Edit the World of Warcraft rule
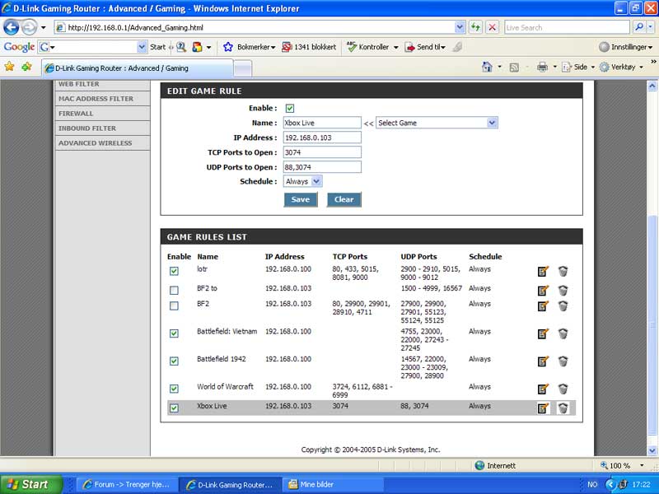Viewport: 659px width, 494px height. click(543, 389)
